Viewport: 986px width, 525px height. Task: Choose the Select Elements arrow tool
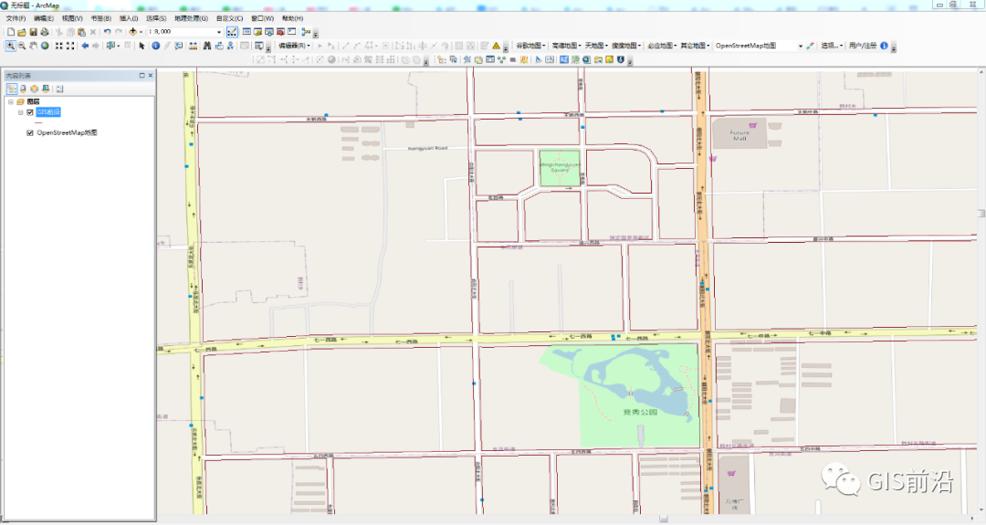(x=142, y=46)
